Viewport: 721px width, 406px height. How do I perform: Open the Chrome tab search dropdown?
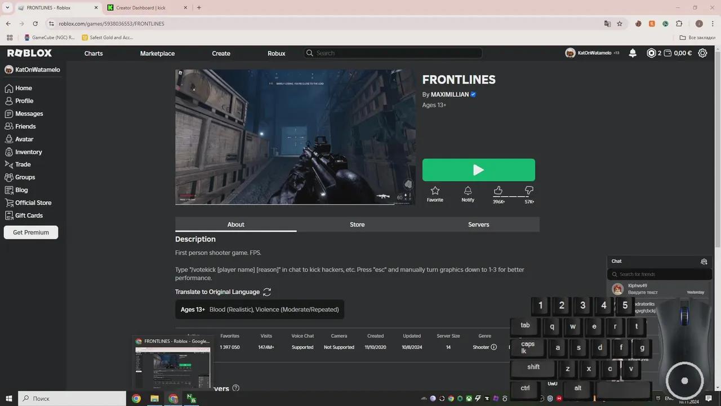(7, 7)
